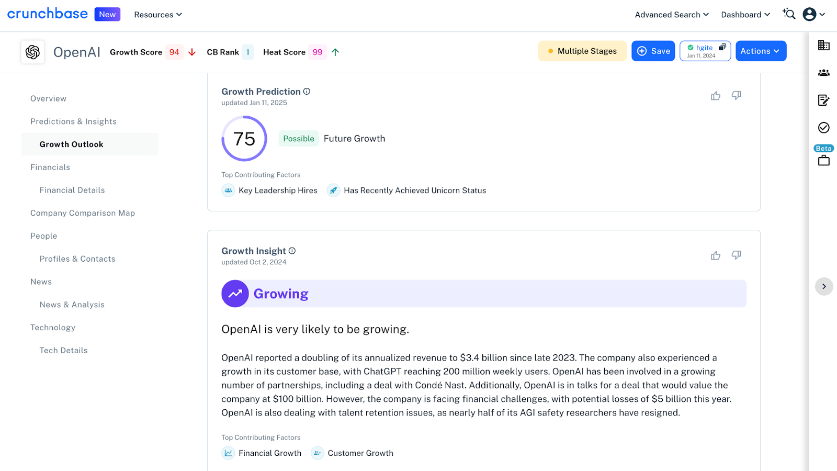
Task: Click the Heat Score 99 value
Action: pyautogui.click(x=318, y=52)
